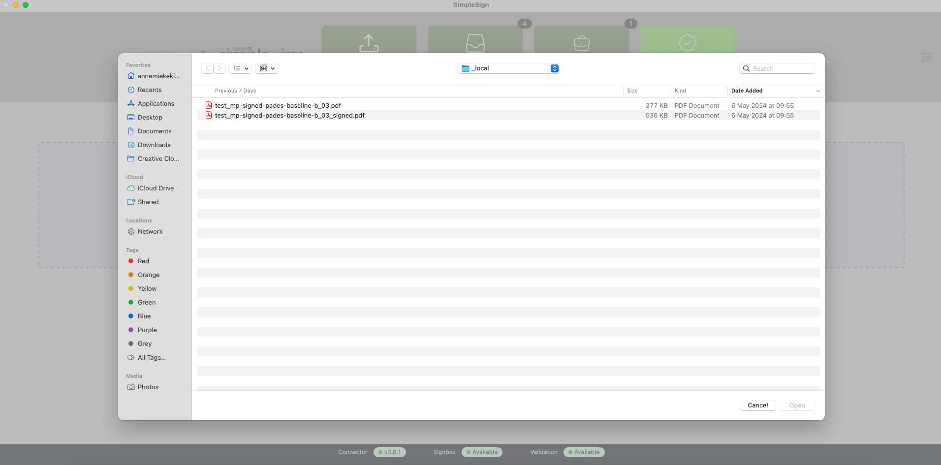The height and width of the screenshot is (465, 941).
Task: Click the Open button
Action: [x=797, y=405]
